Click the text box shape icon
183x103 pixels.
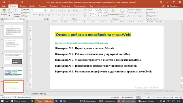click(x=91, y=10)
